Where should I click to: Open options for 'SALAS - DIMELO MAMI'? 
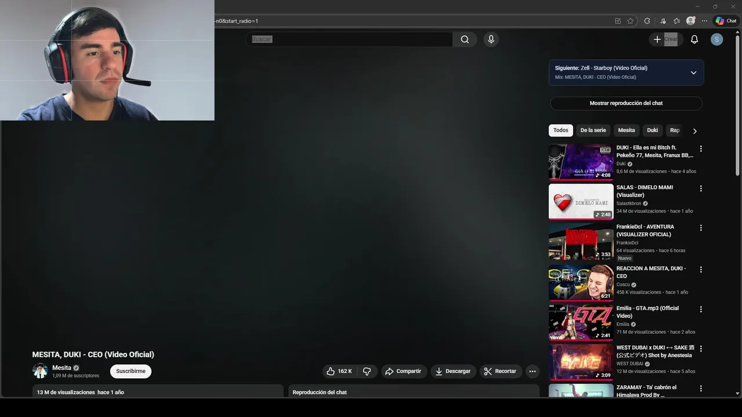(x=701, y=188)
